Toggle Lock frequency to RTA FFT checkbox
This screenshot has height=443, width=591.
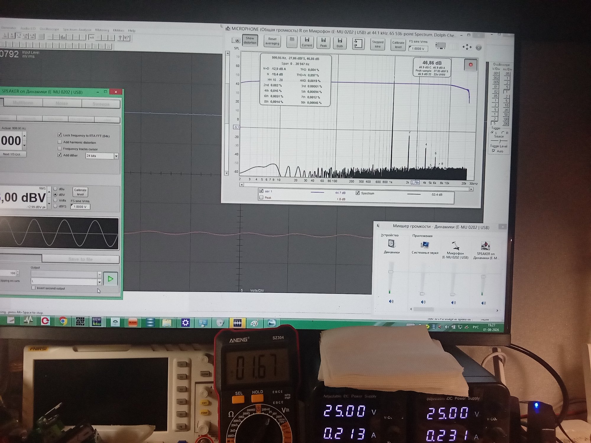pos(60,135)
